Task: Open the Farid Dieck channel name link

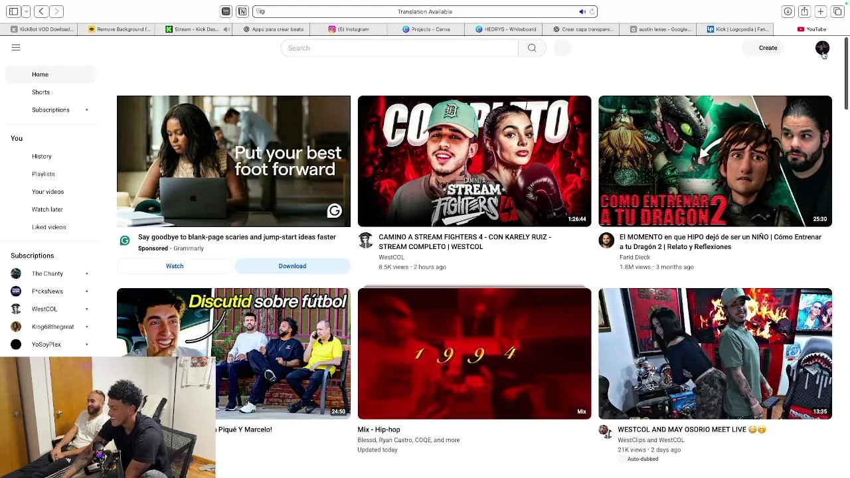Action: pyautogui.click(x=635, y=257)
